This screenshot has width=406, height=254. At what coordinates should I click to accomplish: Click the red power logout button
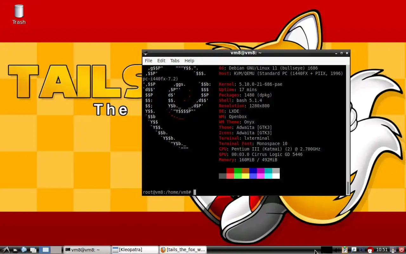[x=402, y=250]
